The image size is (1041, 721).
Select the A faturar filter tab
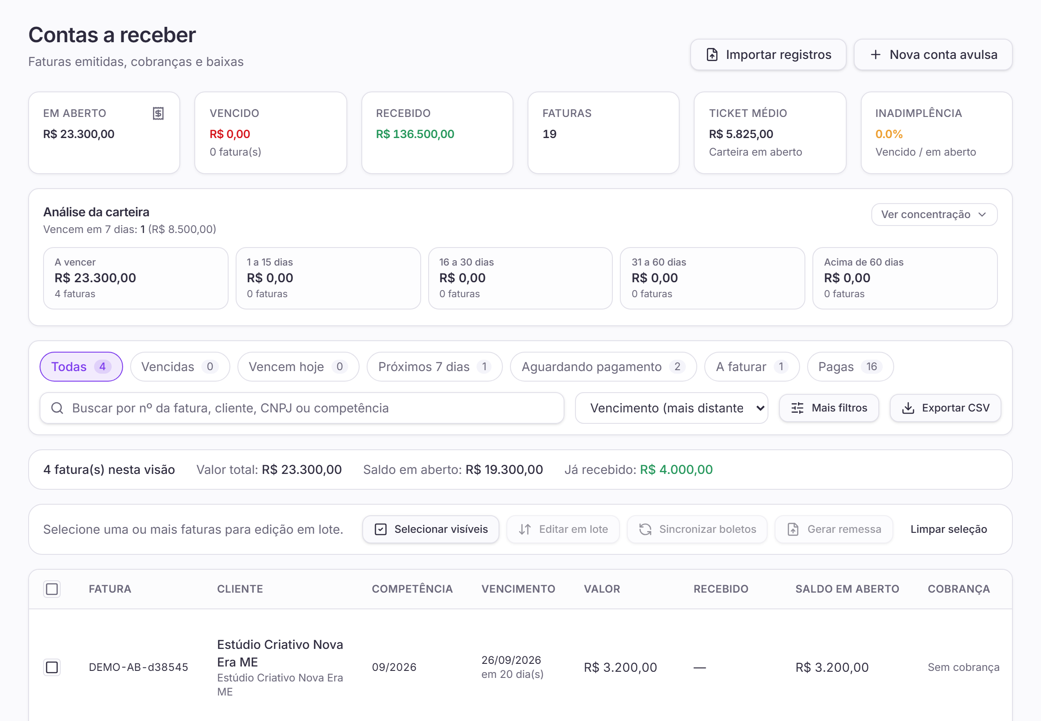[751, 366]
